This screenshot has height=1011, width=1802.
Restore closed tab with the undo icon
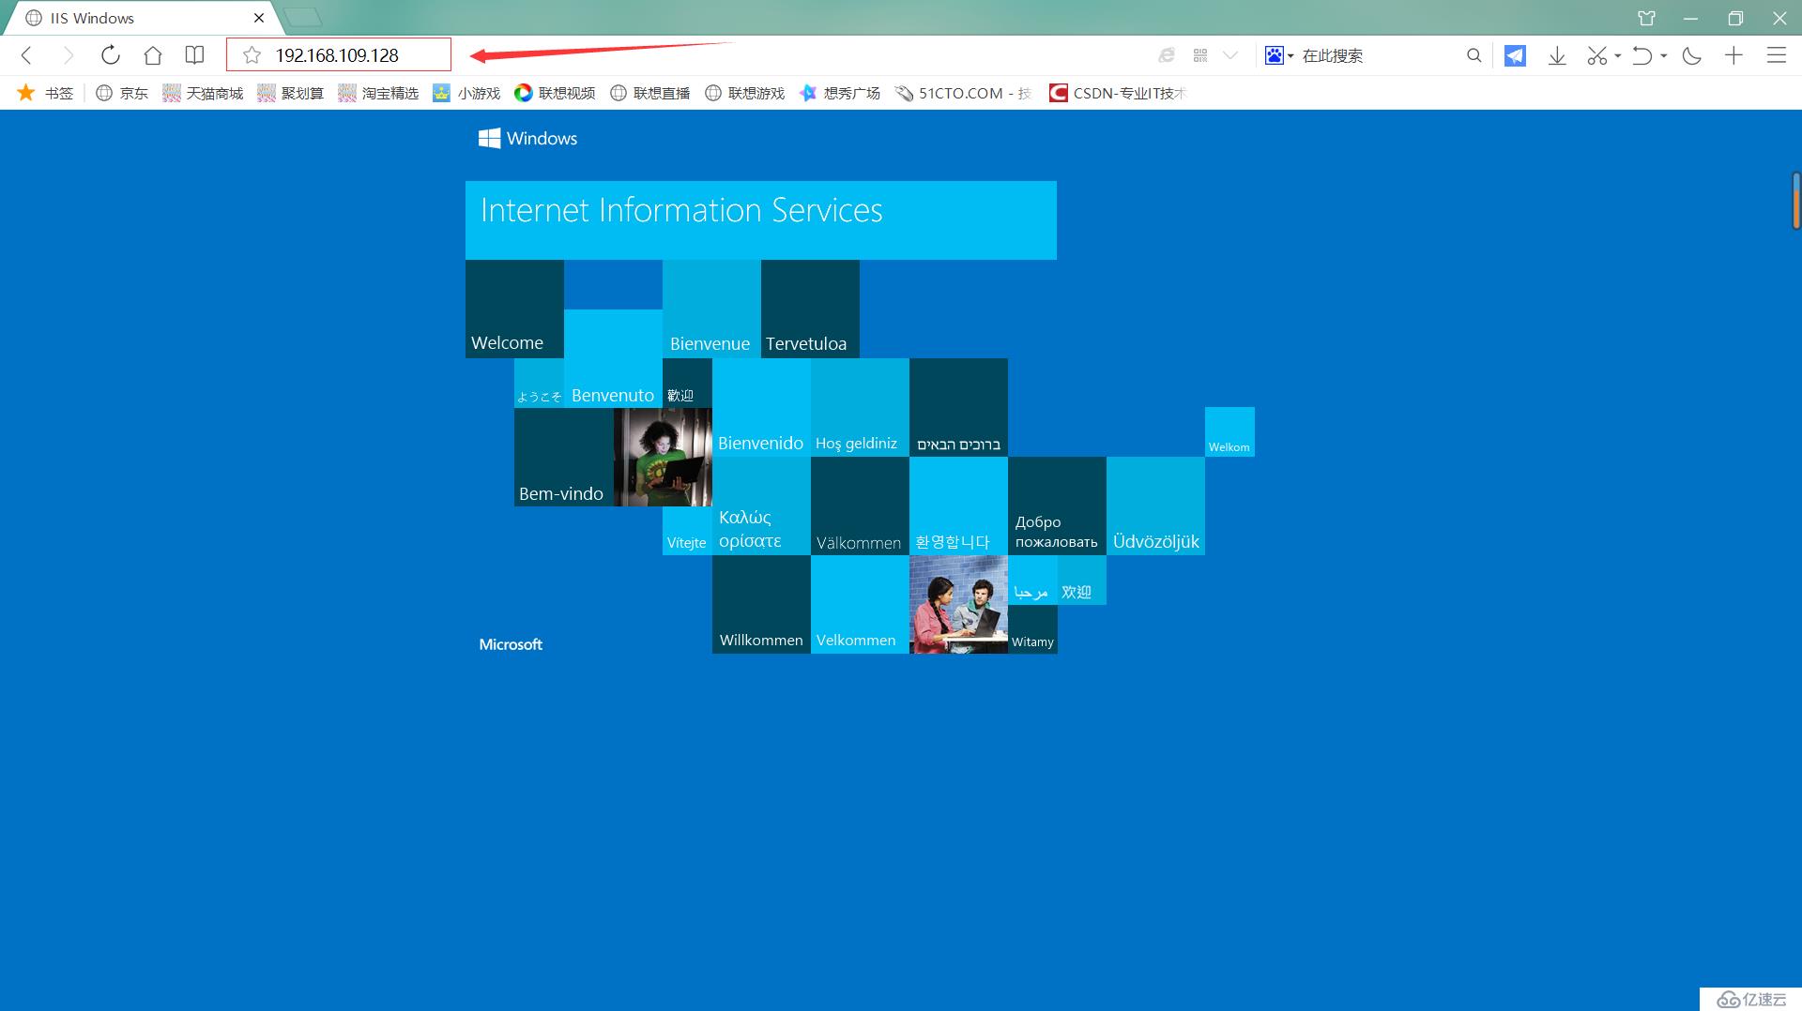point(1642,55)
